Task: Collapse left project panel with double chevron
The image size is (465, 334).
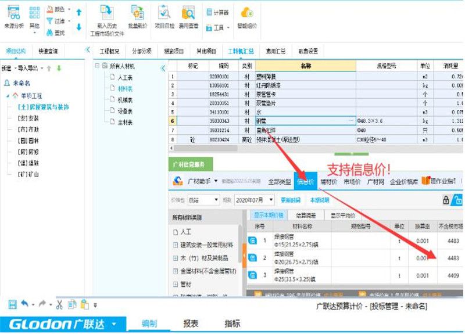Action: (x=88, y=50)
